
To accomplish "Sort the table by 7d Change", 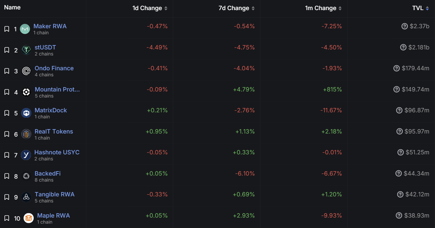I will [x=237, y=8].
